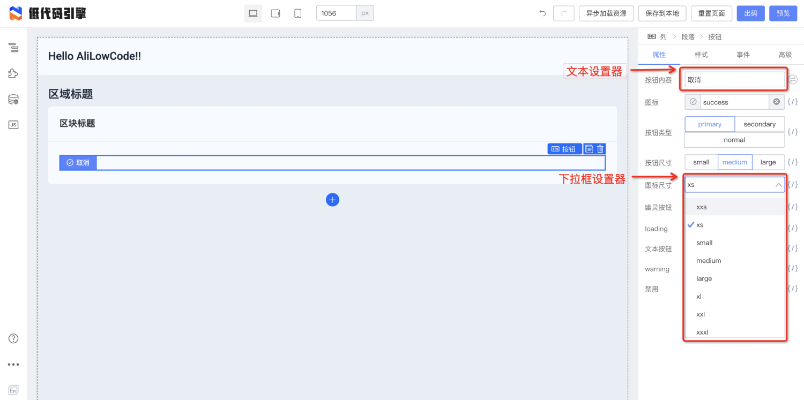Select mobile phone preview icon
Screen dimensions: 804x400
(298, 13)
